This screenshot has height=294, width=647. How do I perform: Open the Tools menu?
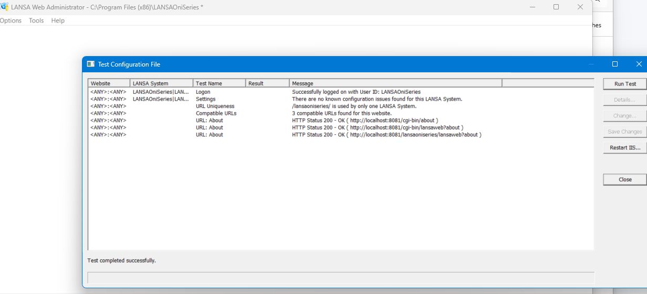click(36, 20)
